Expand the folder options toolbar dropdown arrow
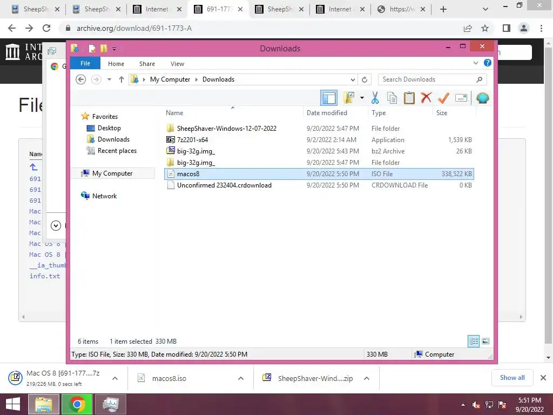The image size is (553, 415). point(362,98)
